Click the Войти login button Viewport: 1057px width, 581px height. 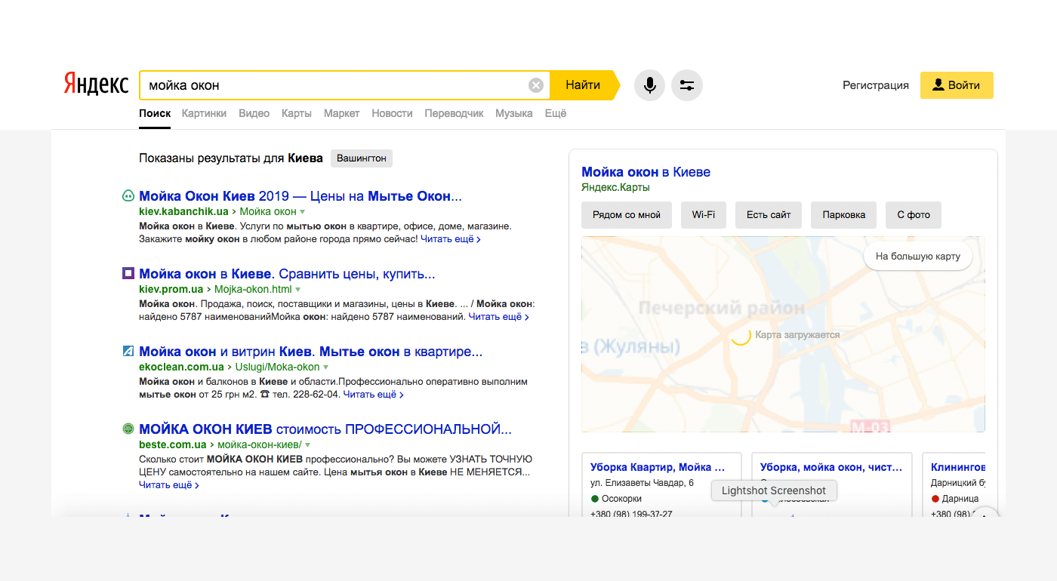pyautogui.click(x=957, y=85)
